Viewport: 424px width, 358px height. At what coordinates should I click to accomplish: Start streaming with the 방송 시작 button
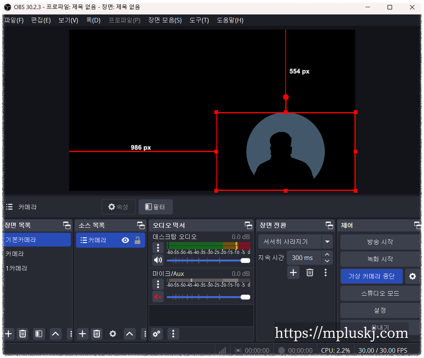pos(380,242)
